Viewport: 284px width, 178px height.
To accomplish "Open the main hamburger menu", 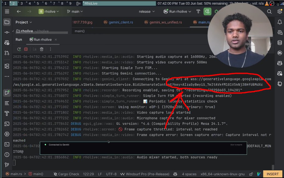I will tap(7, 11).
